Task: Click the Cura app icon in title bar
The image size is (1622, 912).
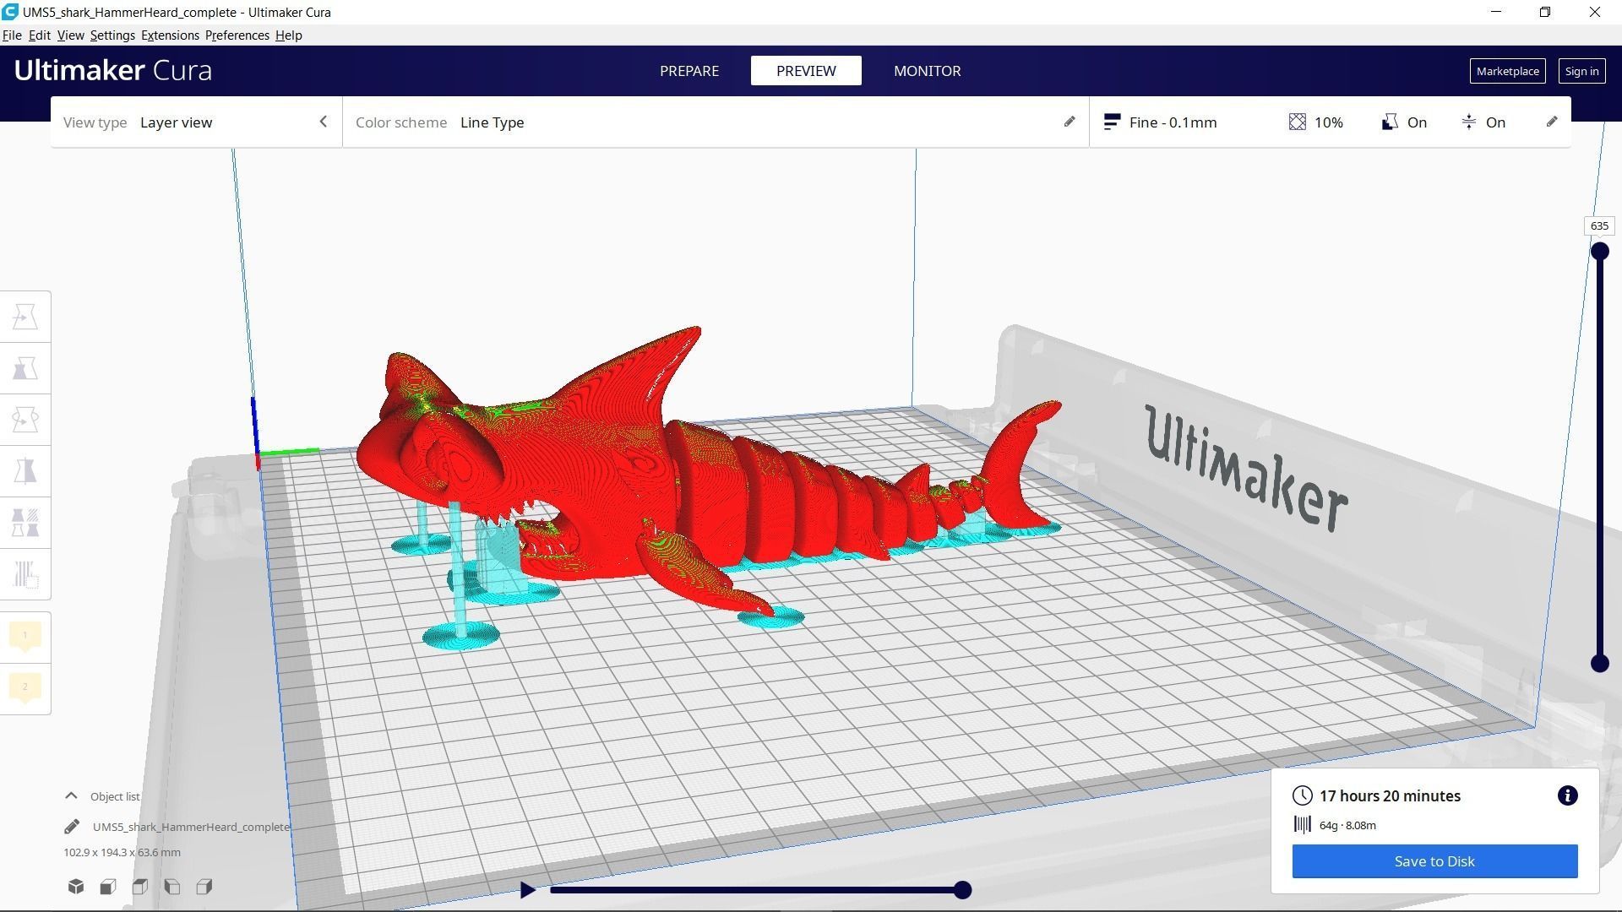Action: (x=10, y=12)
